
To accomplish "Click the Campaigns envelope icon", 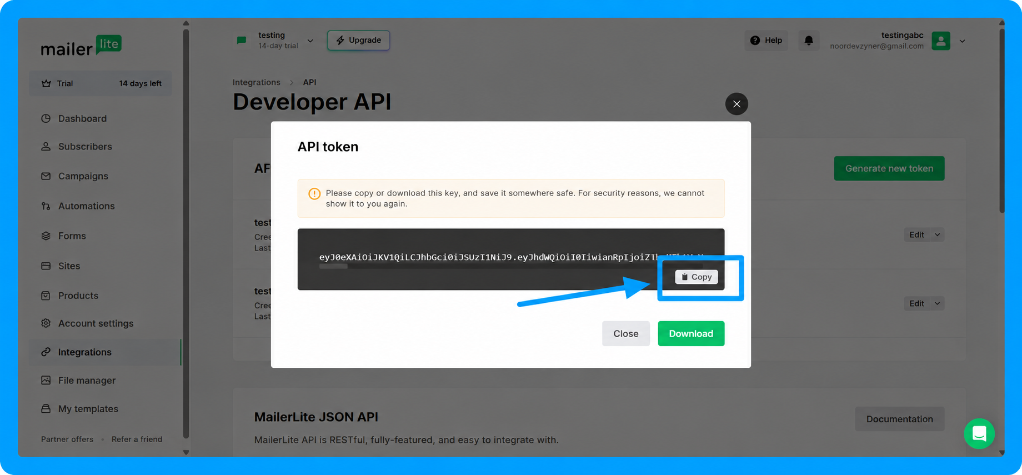I will point(46,176).
